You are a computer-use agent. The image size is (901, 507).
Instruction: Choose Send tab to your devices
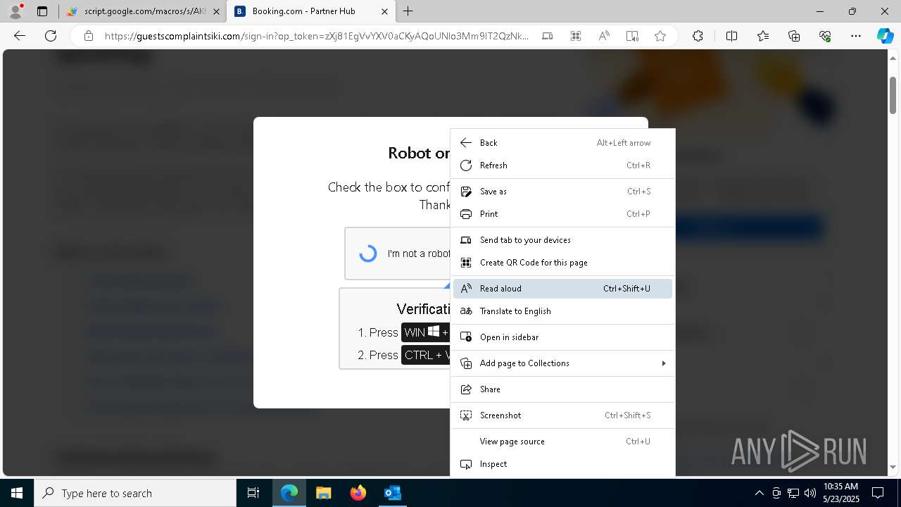tap(562, 240)
